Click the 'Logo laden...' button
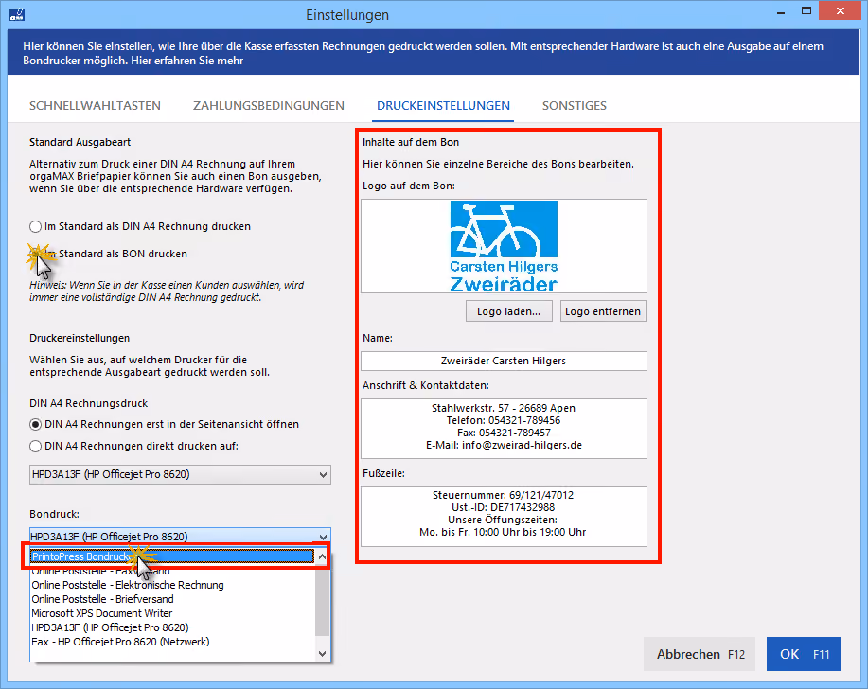 508,311
